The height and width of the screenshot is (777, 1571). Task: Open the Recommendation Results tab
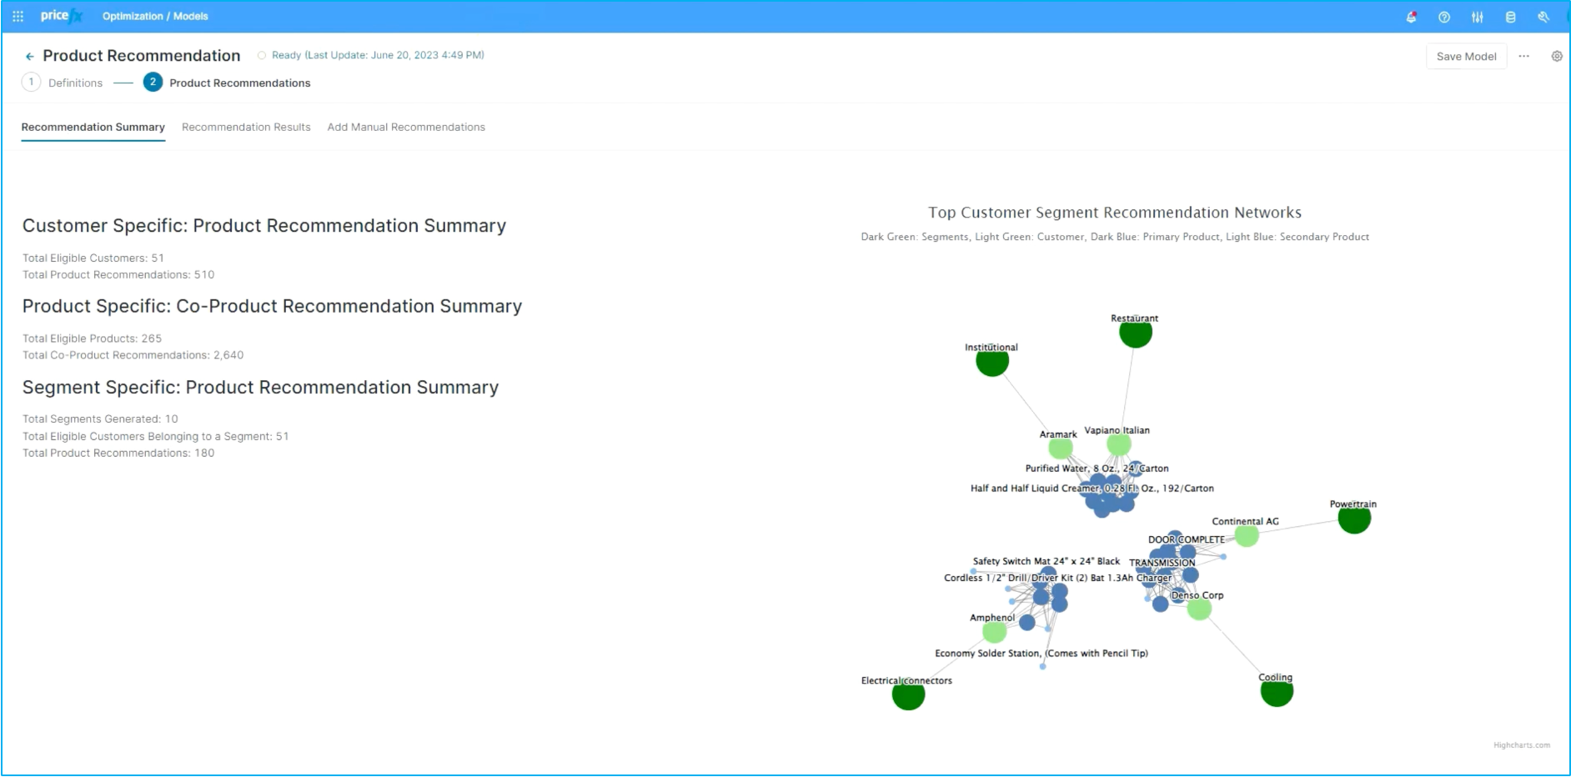click(246, 128)
